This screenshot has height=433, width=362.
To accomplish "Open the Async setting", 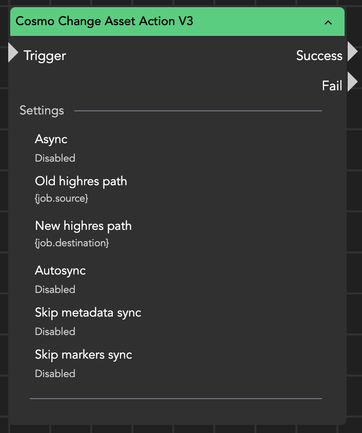I will click(51, 139).
